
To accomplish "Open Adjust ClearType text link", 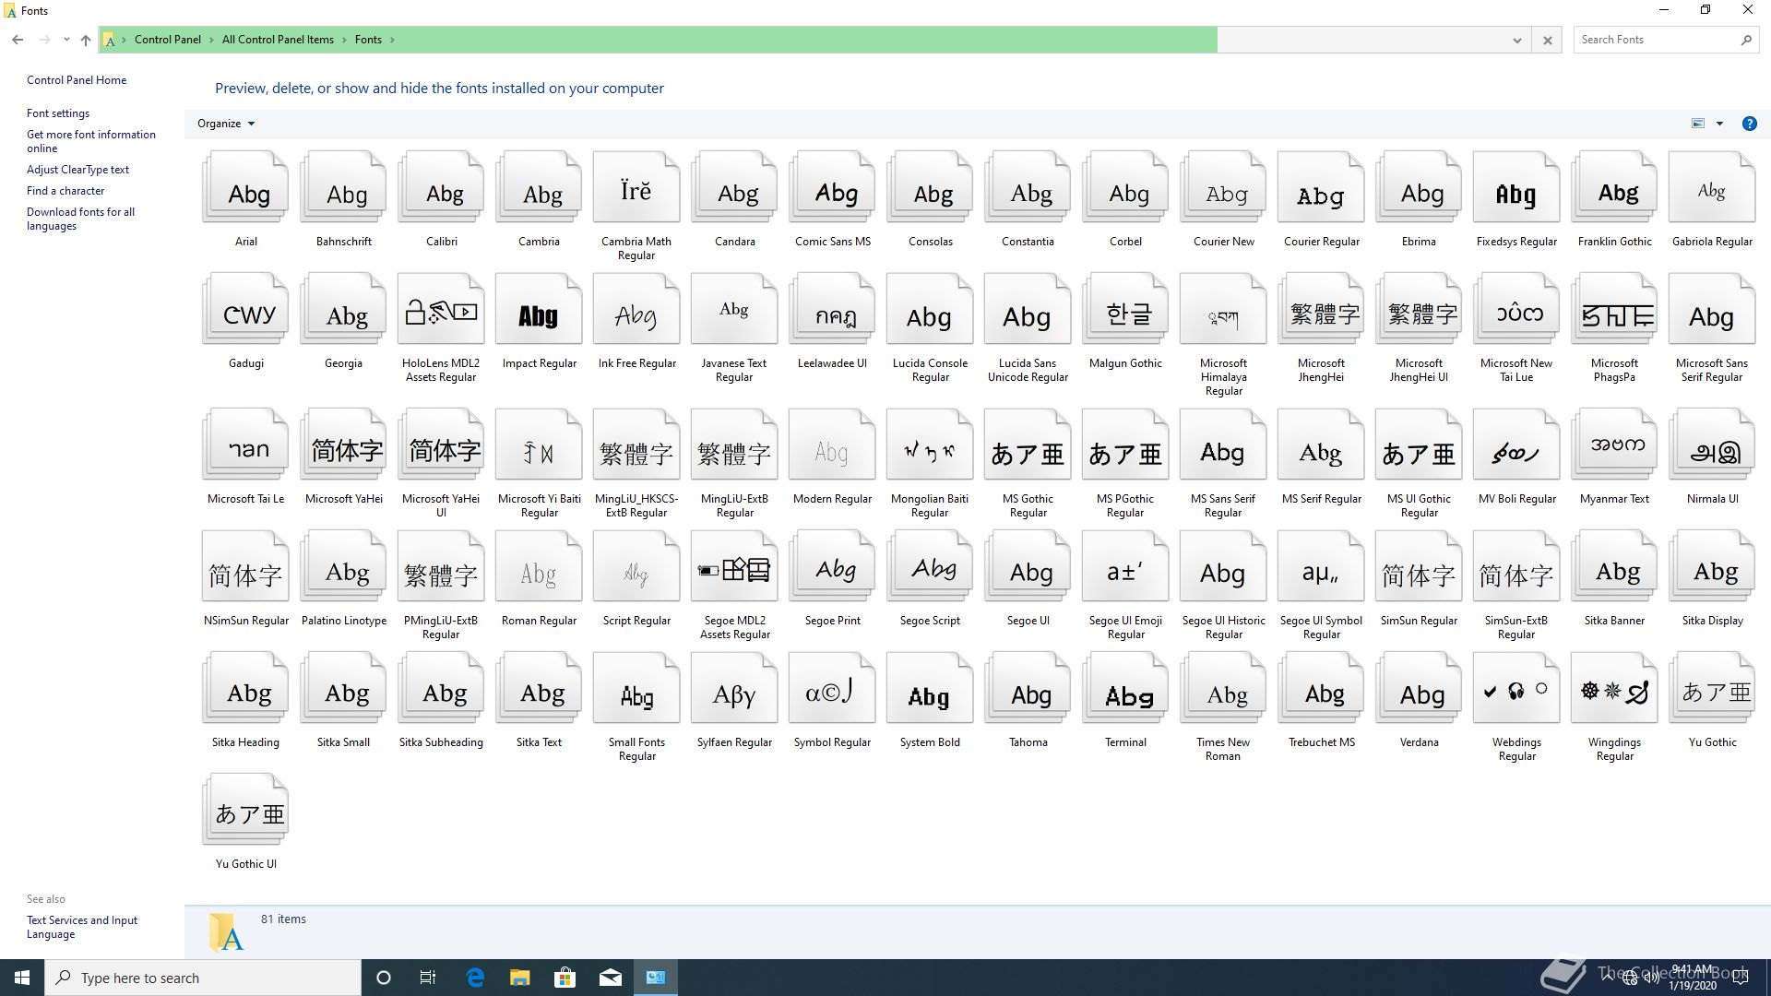I will (77, 170).
